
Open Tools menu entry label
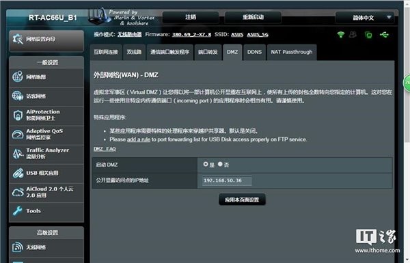pyautogui.click(x=33, y=211)
